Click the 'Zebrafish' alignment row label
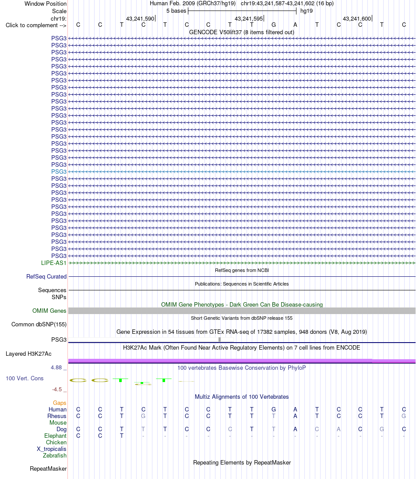 [x=55, y=455]
